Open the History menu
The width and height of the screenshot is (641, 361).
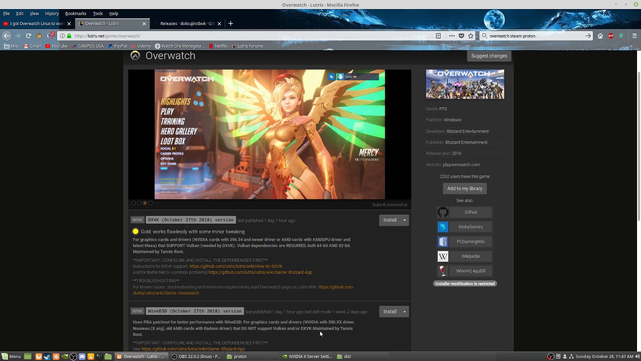pos(52,14)
